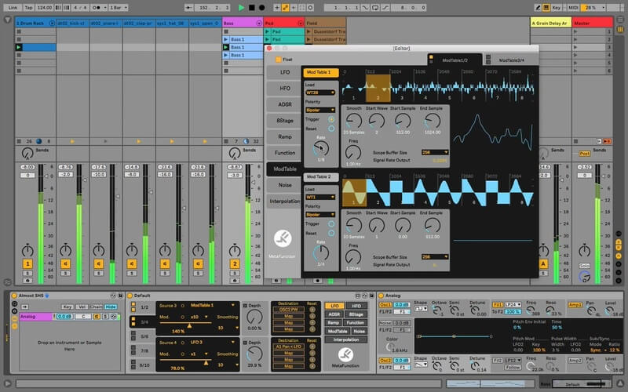Open Mod Table 2 Polarity Bipolar dropdown
Image resolution: width=628 pixels, height=392 pixels.
tap(320, 214)
